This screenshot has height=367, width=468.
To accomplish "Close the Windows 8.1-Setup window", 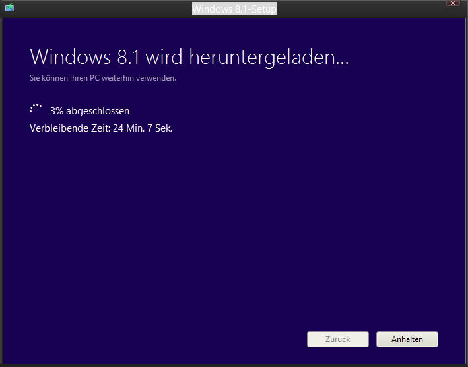I will coord(453,3).
